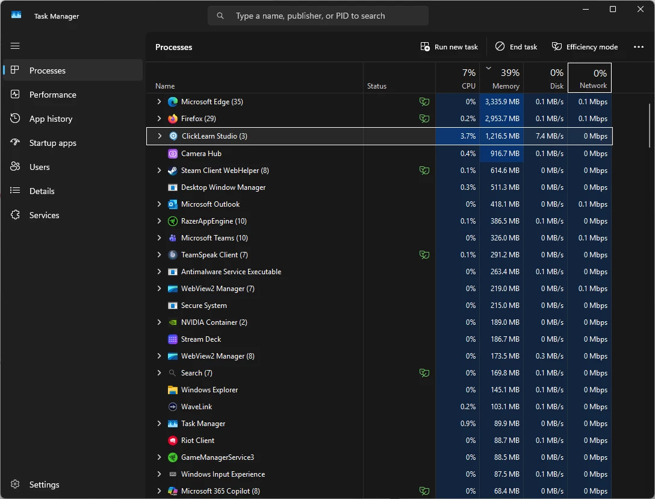This screenshot has height=499, width=655.
Task: Open Task Manager Settings
Action: pyautogui.click(x=73, y=485)
